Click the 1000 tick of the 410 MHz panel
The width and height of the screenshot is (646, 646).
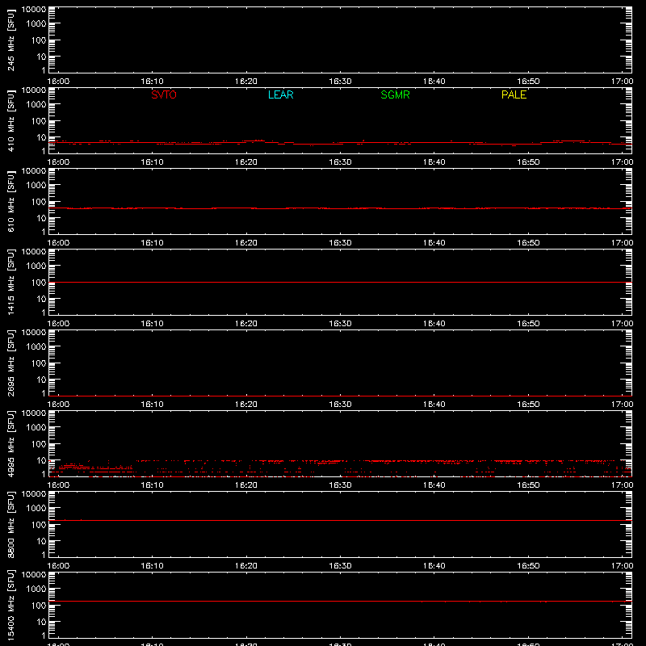coord(36,105)
